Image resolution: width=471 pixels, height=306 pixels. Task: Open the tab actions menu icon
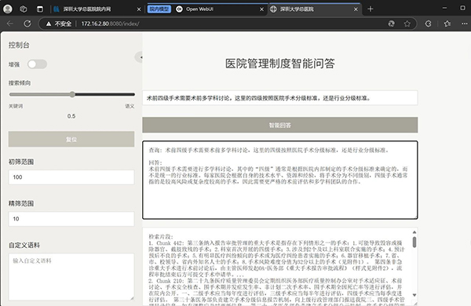[40, 9]
